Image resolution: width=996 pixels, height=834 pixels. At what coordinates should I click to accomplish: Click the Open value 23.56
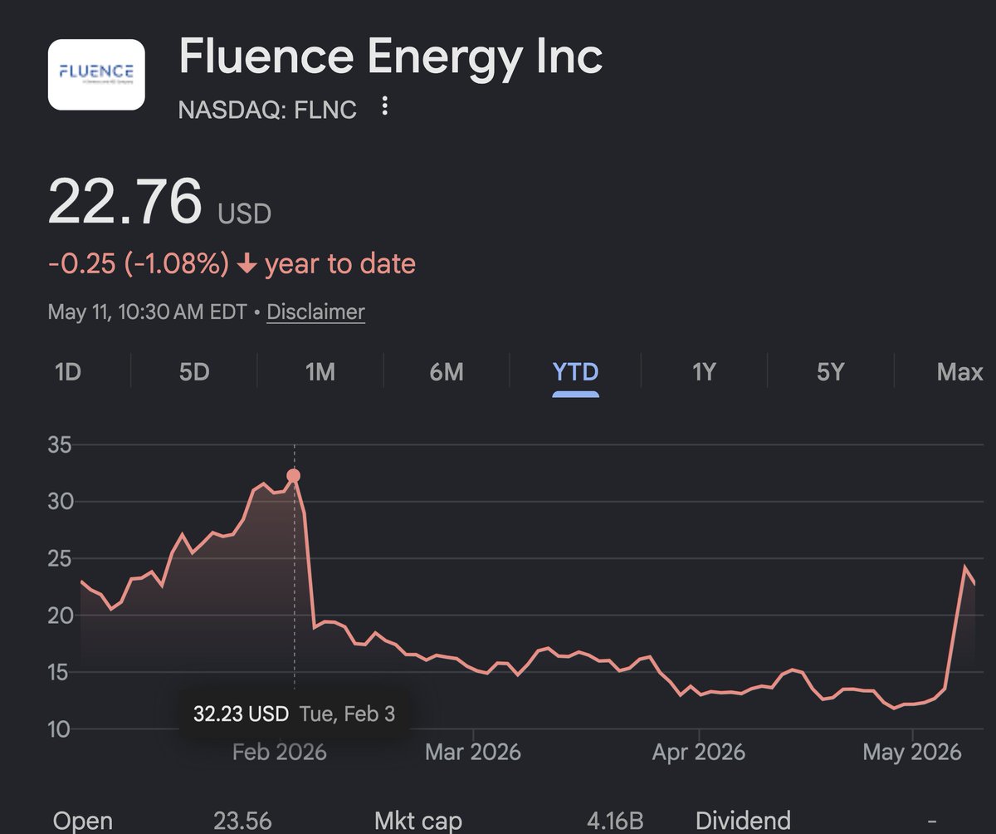click(242, 821)
